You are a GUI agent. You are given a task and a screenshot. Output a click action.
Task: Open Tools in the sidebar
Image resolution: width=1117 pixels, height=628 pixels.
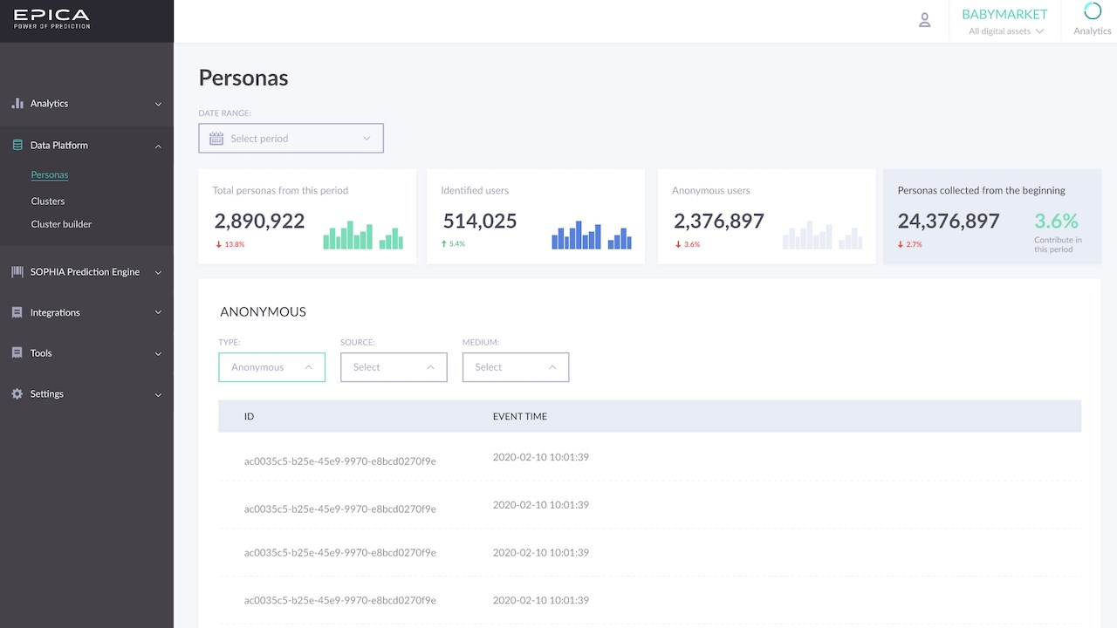pyautogui.click(x=41, y=353)
